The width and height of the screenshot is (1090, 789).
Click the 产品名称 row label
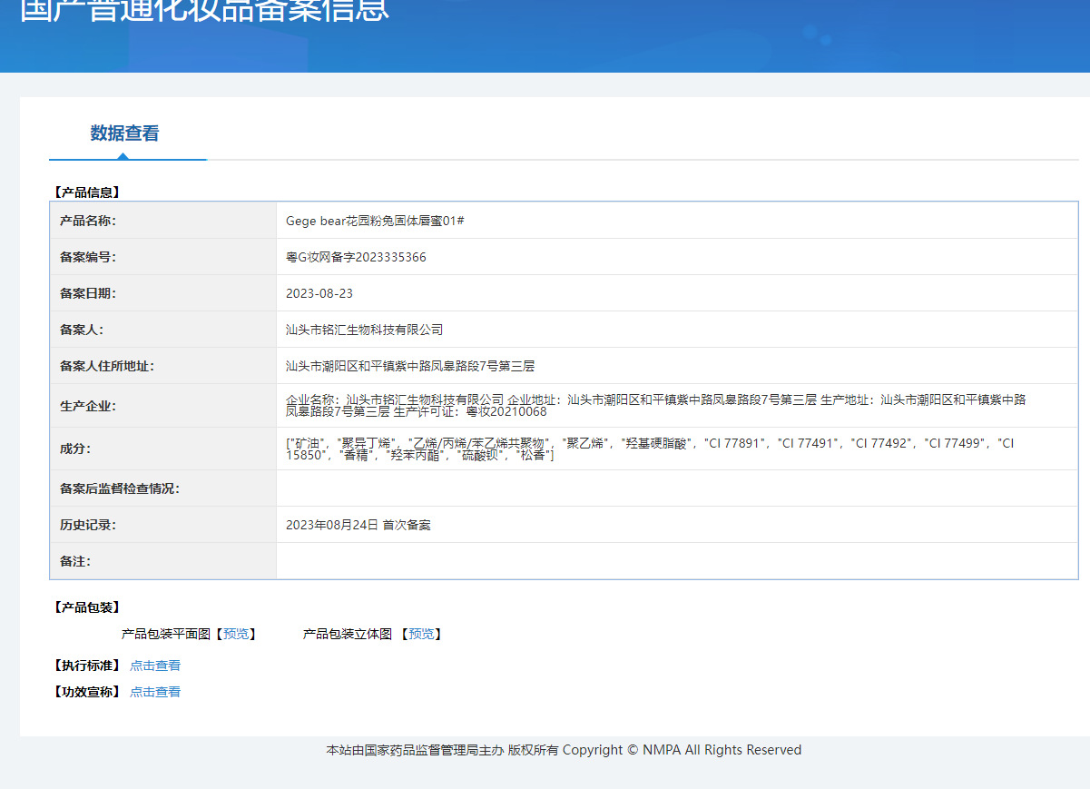[88, 221]
